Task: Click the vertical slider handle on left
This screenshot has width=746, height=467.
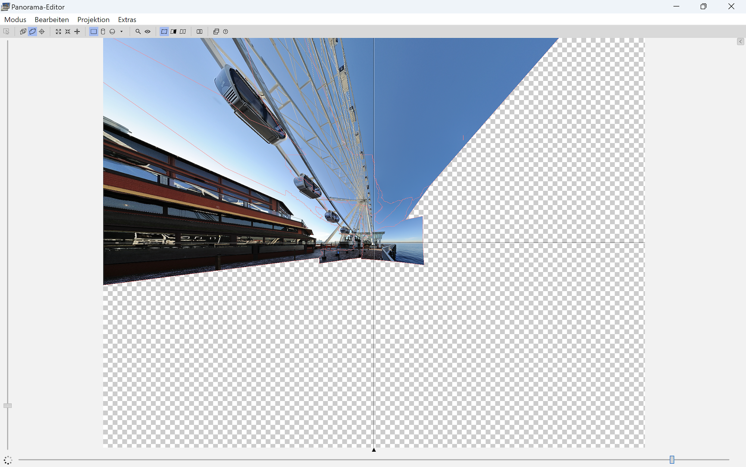Action: point(7,406)
